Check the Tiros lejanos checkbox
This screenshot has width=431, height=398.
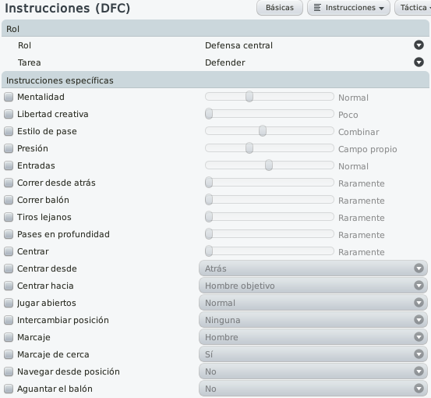tap(9, 217)
